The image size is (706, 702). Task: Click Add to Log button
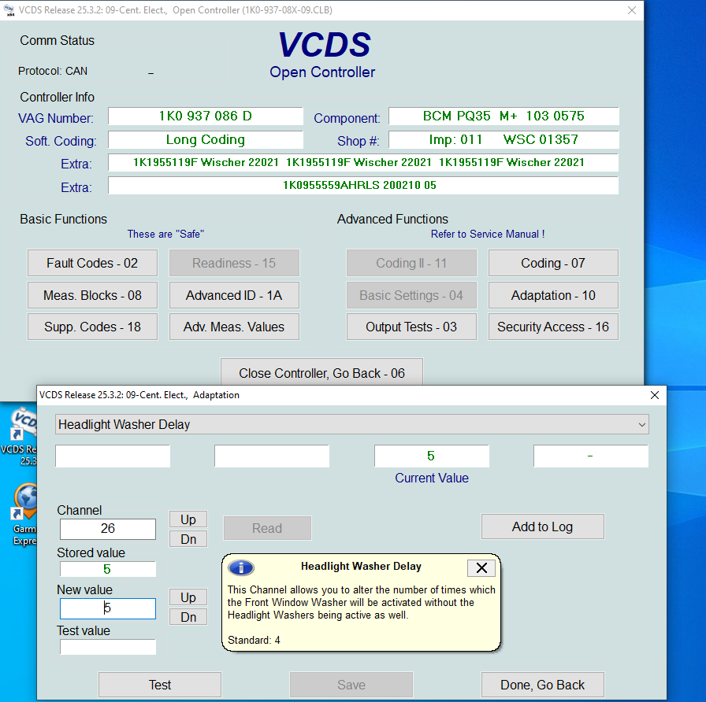point(542,527)
